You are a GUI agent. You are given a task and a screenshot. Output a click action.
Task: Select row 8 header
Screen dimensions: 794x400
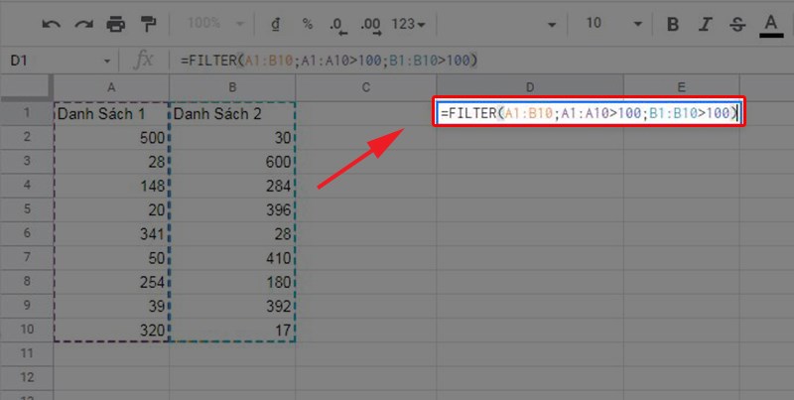click(x=27, y=282)
